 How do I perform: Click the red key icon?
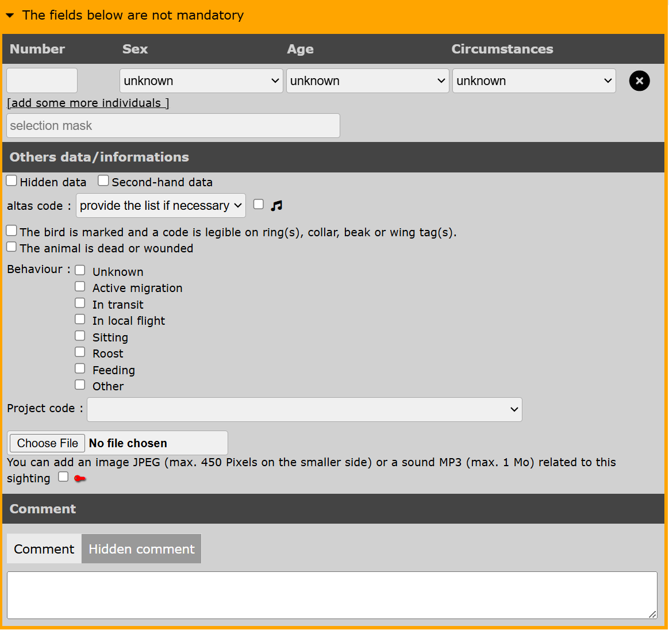click(80, 478)
